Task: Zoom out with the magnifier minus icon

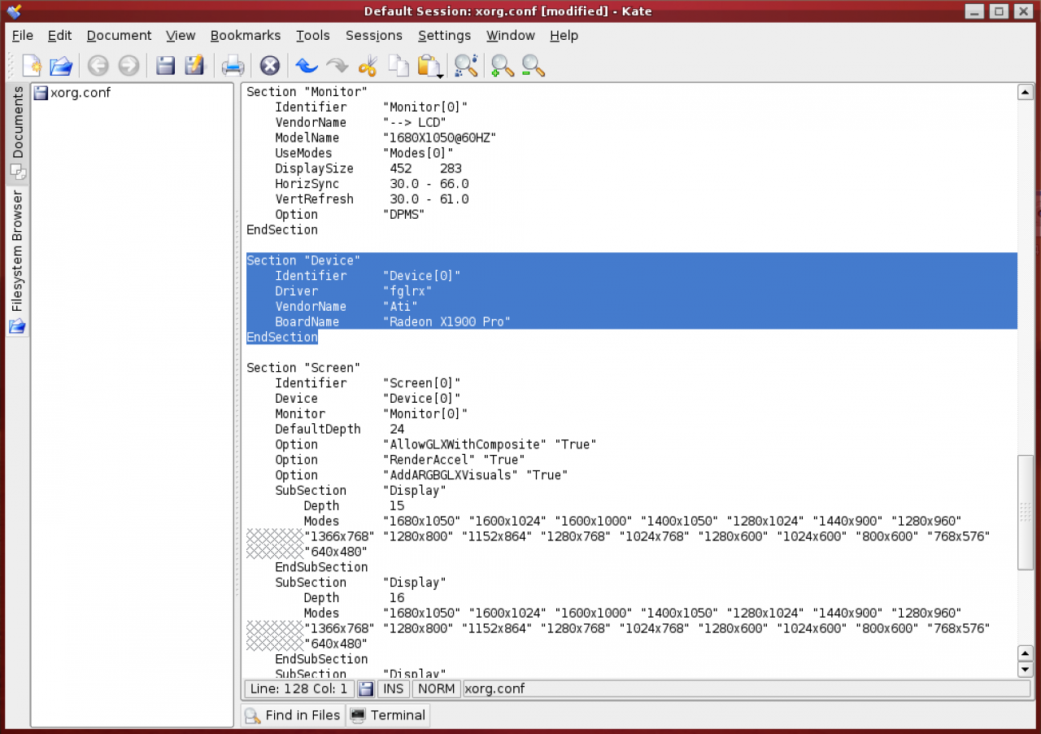Action: pos(533,66)
